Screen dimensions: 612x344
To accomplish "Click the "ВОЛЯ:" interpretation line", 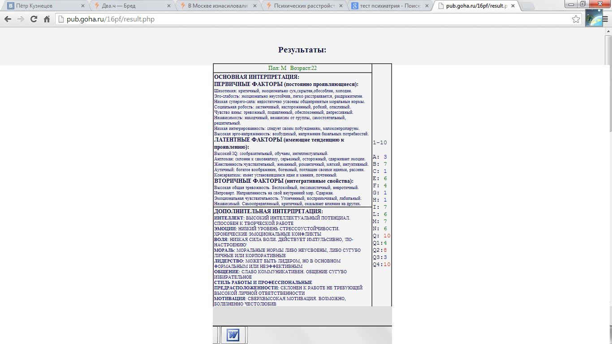I will (x=284, y=242).
